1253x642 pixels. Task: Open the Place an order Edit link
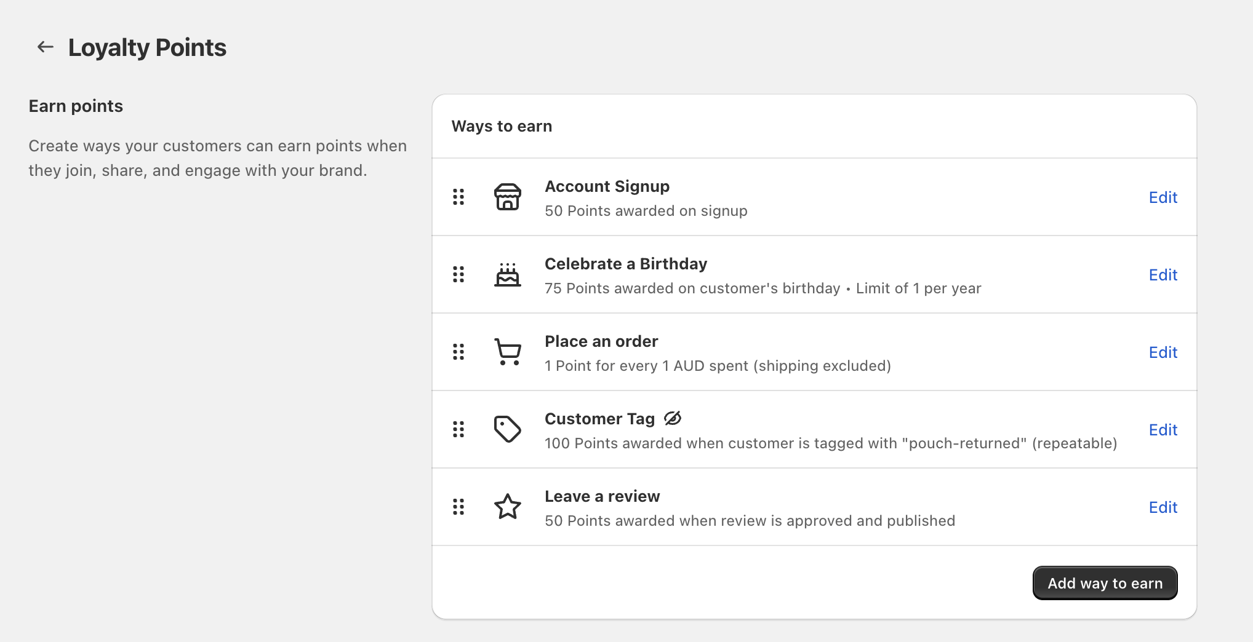coord(1163,352)
